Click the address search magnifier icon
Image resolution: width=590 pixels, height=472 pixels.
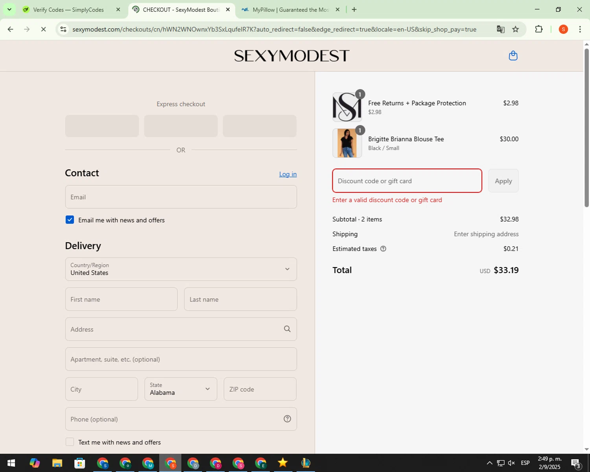click(287, 329)
